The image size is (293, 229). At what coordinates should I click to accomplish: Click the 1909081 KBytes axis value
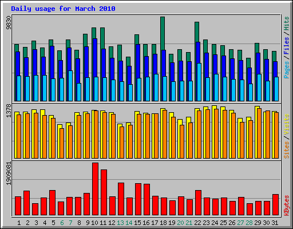tap(9, 173)
